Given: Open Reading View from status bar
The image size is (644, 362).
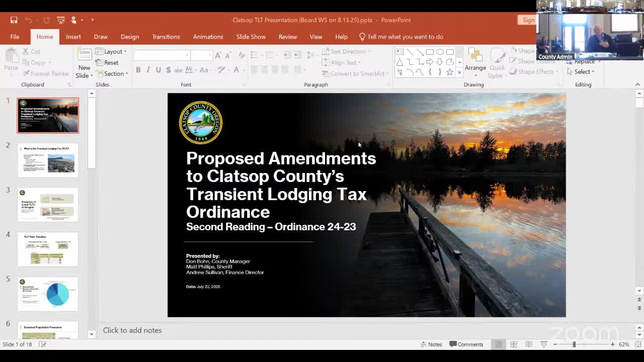Looking at the screenshot, I should [529, 344].
